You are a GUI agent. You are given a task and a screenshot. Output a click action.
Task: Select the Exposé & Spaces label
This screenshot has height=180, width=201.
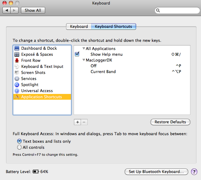pyautogui.click(x=37, y=54)
